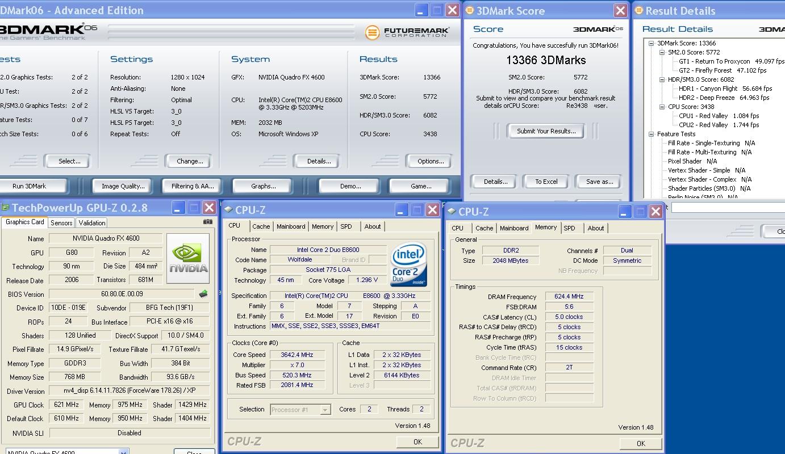The width and height of the screenshot is (785, 454).
Task: Open SPD tab in CPU-Z Timings window
Action: [x=569, y=228]
